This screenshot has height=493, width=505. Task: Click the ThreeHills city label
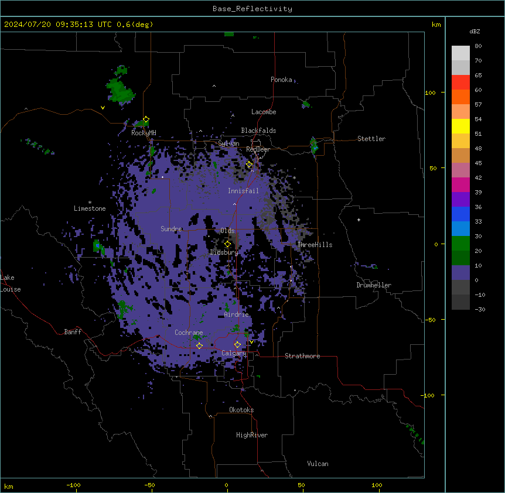(315, 245)
